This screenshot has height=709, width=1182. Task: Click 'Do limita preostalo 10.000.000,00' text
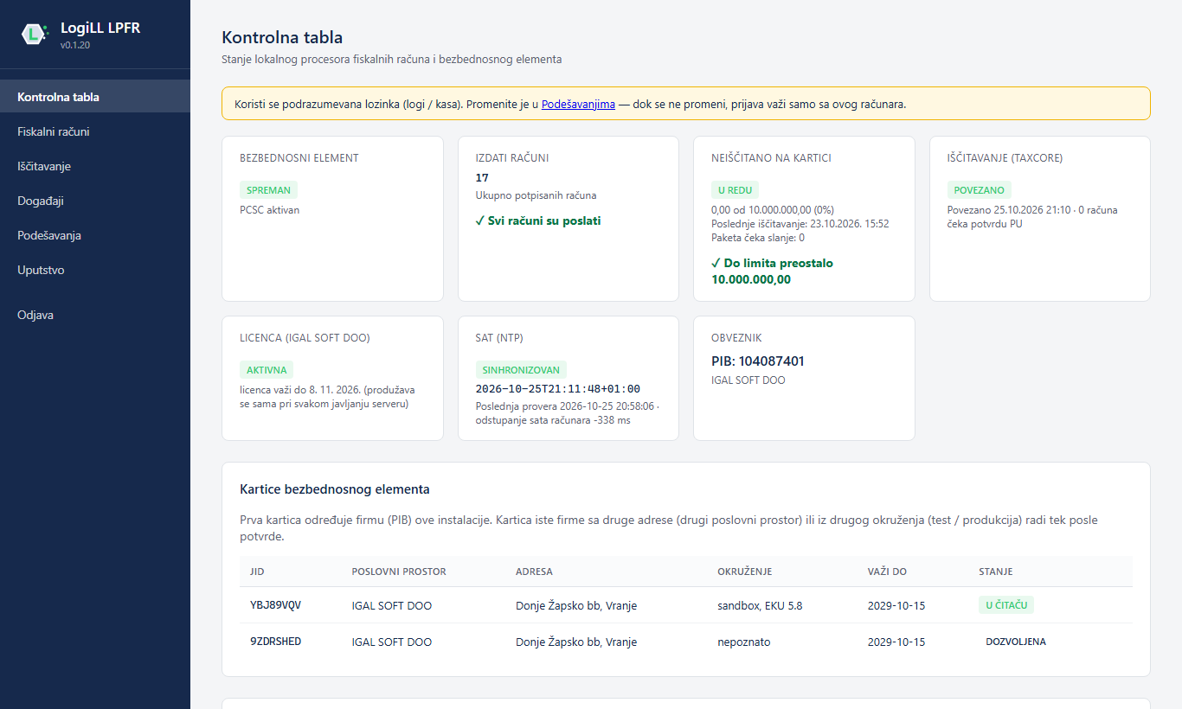[x=772, y=271]
